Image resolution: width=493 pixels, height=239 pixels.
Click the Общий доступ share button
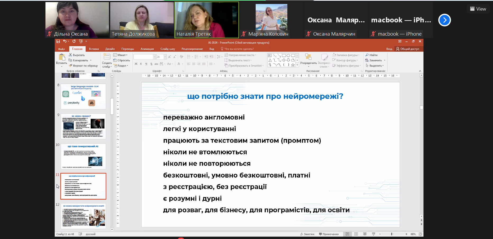tap(407, 49)
